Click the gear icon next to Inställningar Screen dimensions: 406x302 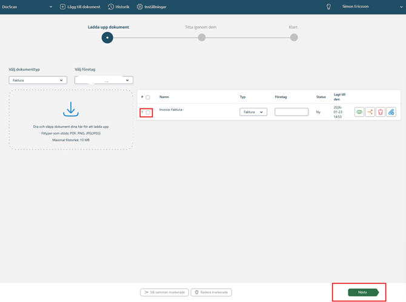139,7
